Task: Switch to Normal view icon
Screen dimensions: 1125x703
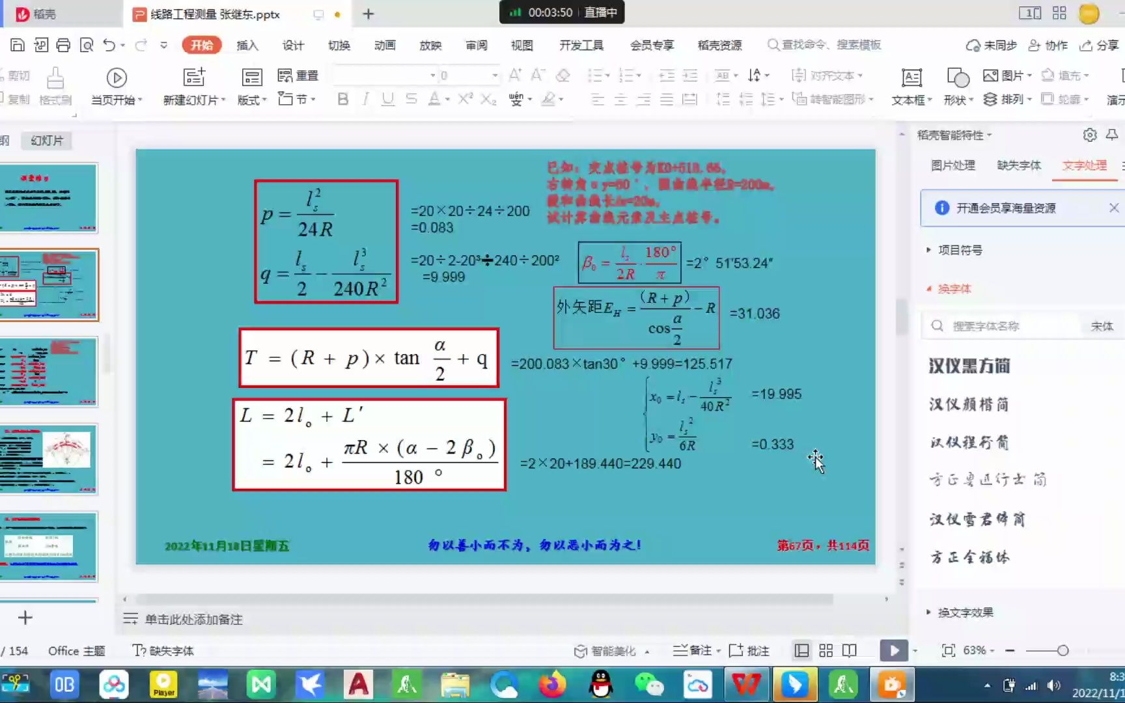Action: pos(802,650)
